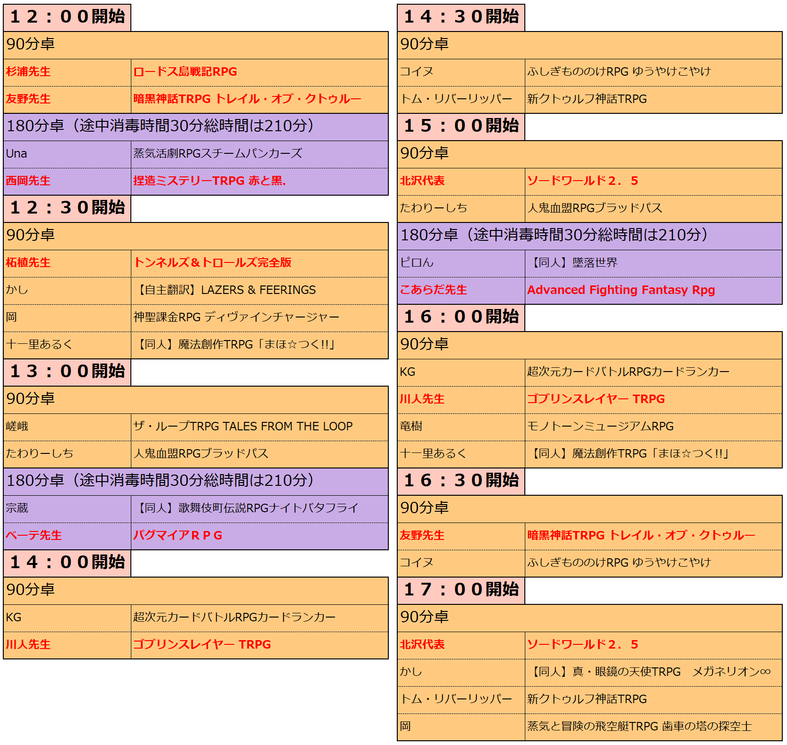
Task: Select かし in the 17:00 section
Action: [411, 672]
